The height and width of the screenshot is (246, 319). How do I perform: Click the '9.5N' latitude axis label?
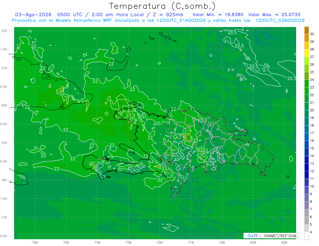click(x=4, y=124)
